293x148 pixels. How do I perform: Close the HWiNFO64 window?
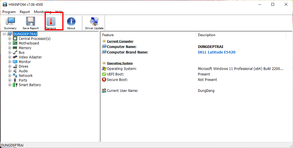coord(286,4)
